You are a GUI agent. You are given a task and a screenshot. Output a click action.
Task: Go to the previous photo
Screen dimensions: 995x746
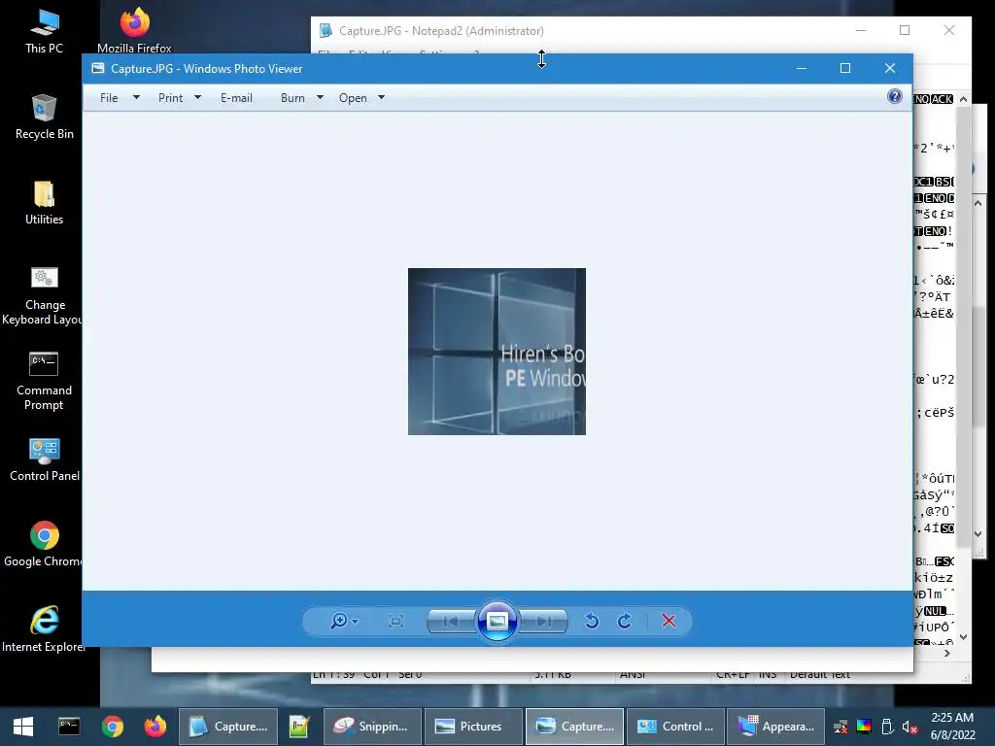point(451,621)
